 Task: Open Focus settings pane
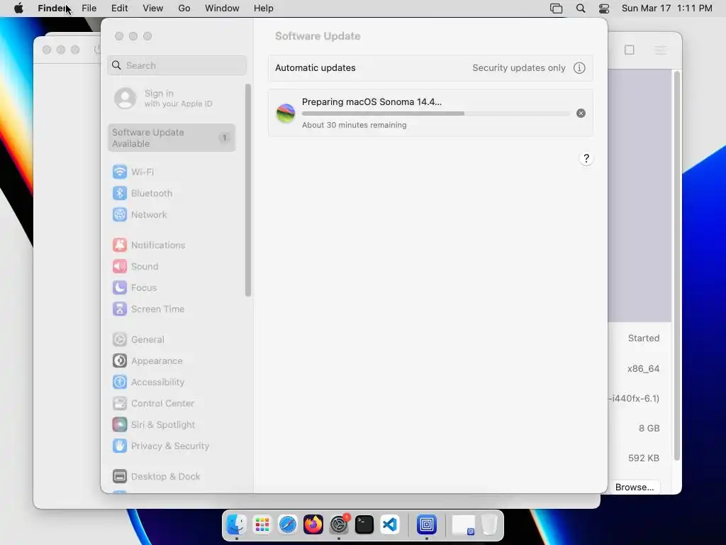(135, 288)
